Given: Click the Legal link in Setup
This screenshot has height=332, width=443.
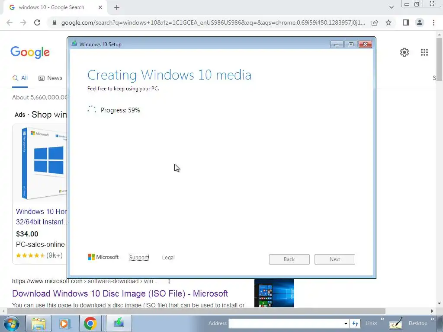Looking at the screenshot, I should coord(168,258).
